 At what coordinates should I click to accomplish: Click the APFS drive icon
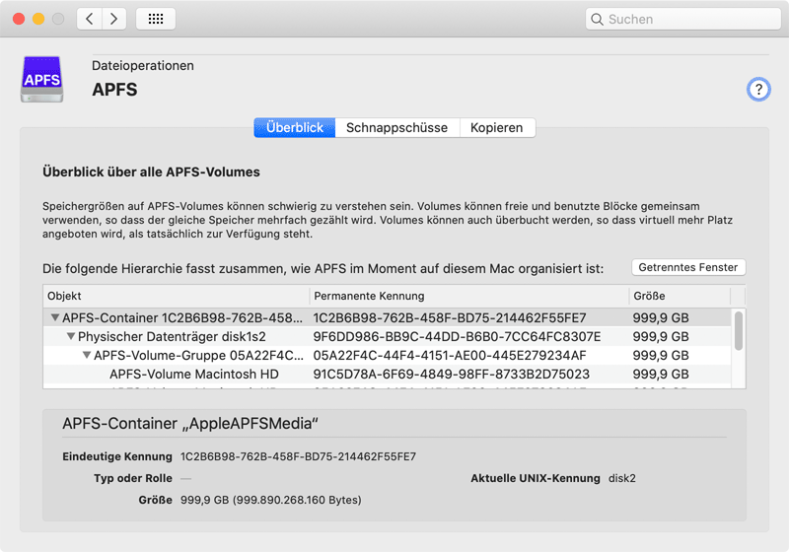click(41, 79)
